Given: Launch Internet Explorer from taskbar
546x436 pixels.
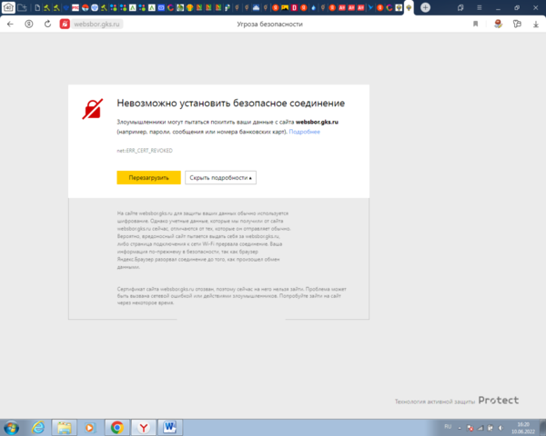Looking at the screenshot, I should [38, 427].
